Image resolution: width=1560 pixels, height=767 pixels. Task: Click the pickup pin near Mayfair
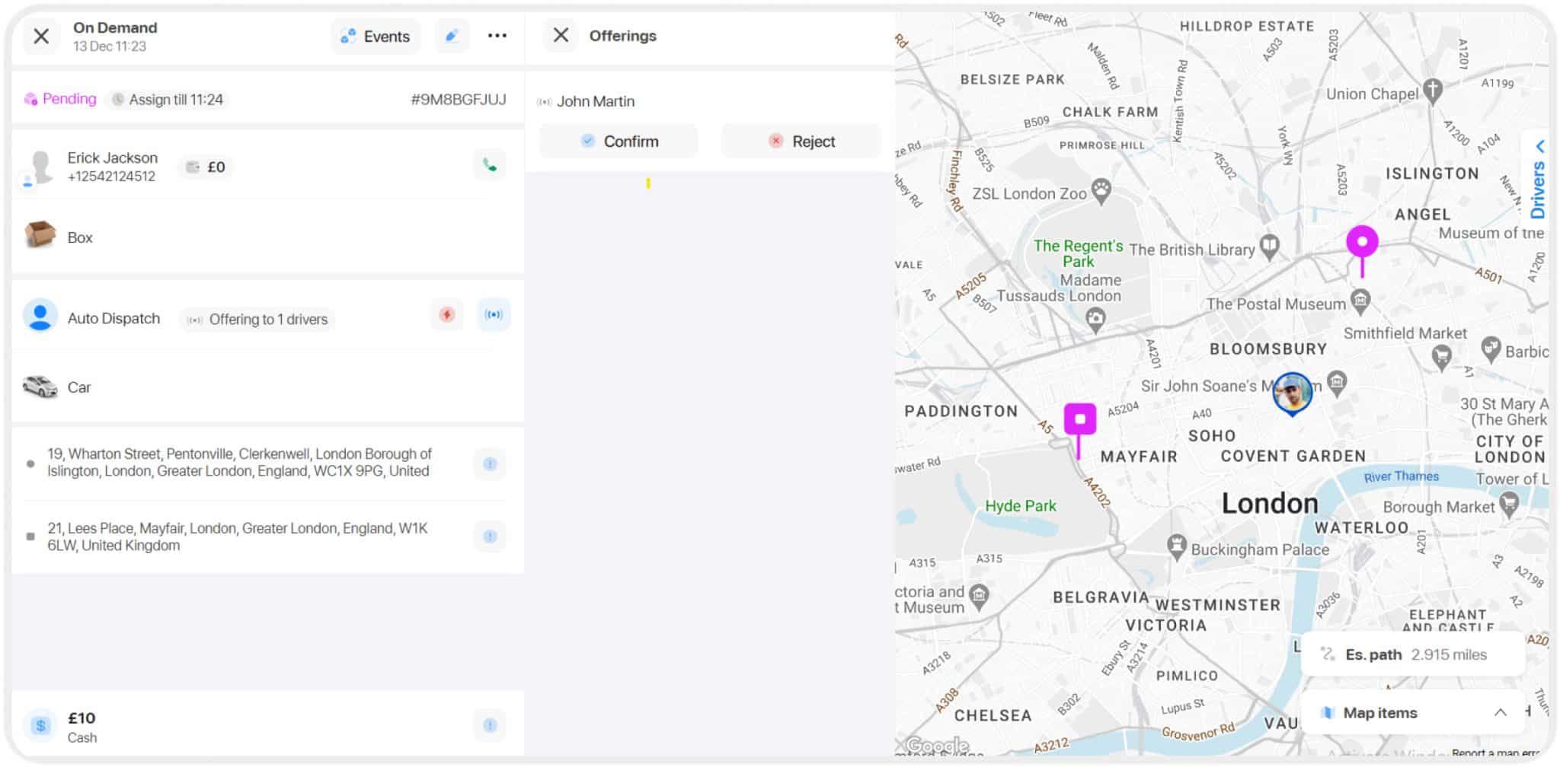pyautogui.click(x=1079, y=418)
